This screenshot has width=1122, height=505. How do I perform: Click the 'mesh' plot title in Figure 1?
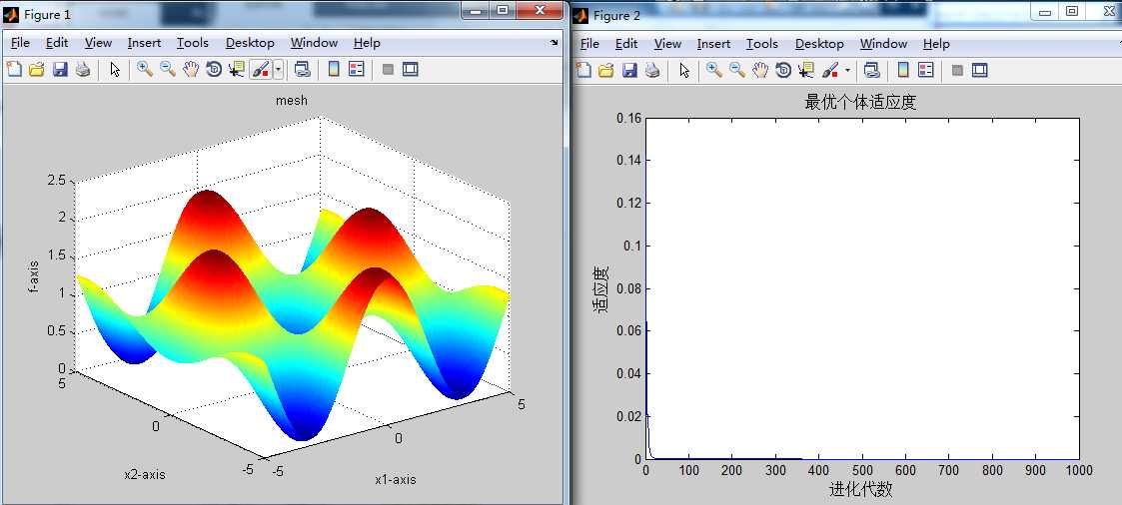pyautogui.click(x=291, y=101)
